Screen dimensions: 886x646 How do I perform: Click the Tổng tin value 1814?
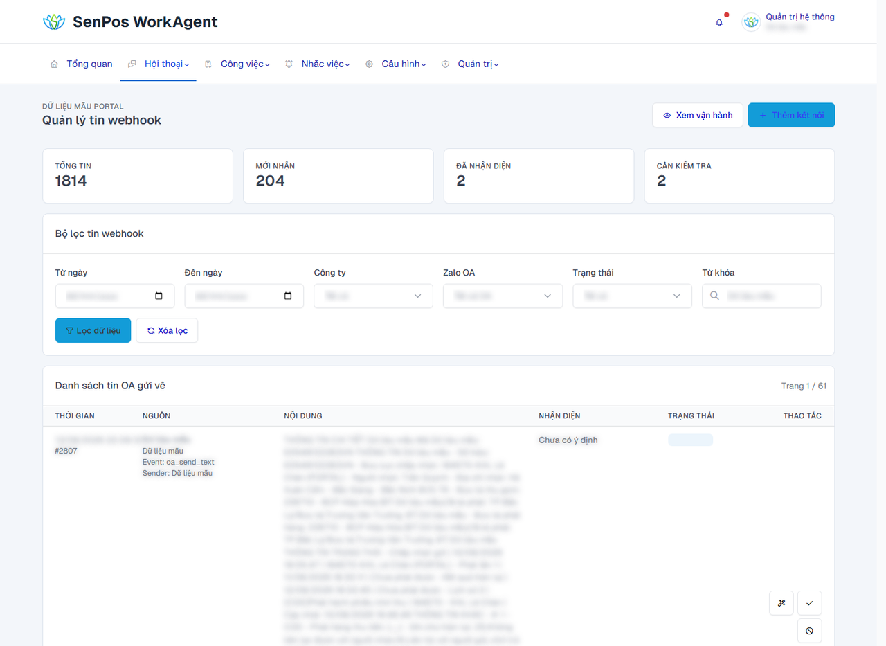pos(71,181)
